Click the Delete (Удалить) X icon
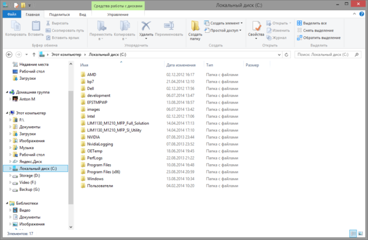 coord(146,26)
